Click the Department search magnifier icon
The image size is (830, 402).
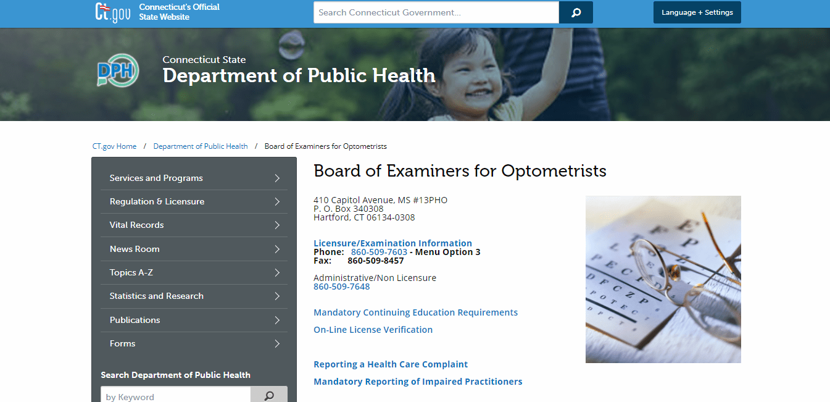[269, 394]
